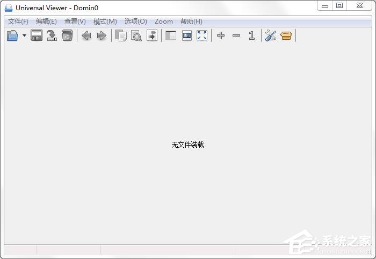Expand the dropdown arrow beside Open folder
The width and height of the screenshot is (376, 259).
click(x=24, y=36)
